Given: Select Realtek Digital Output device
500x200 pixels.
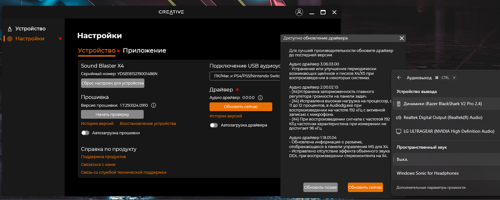Looking at the screenshot, I should click(446, 117).
